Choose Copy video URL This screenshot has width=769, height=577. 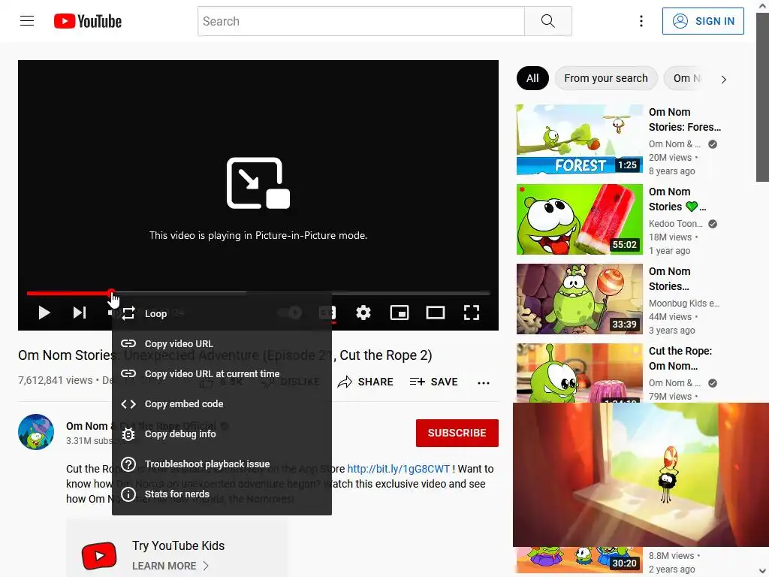click(x=222, y=344)
